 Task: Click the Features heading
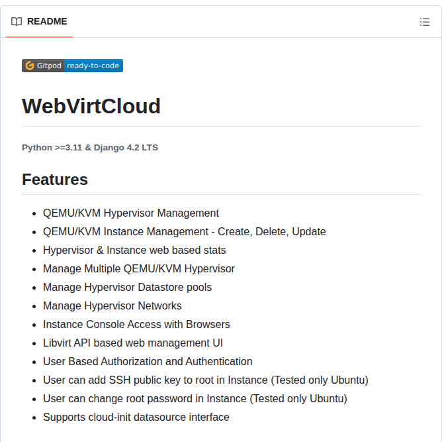(x=55, y=180)
